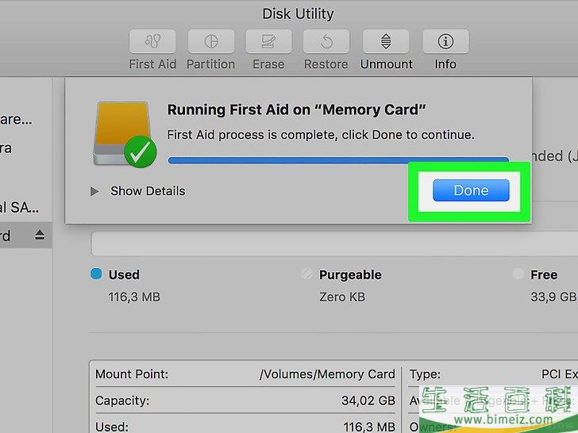Click the disk usage bar
Image resolution: width=578 pixels, height=433 pixels.
(334, 243)
